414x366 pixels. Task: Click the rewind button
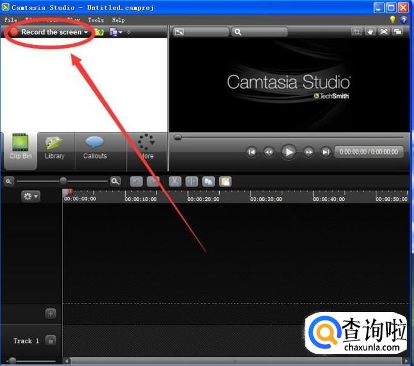(268, 152)
